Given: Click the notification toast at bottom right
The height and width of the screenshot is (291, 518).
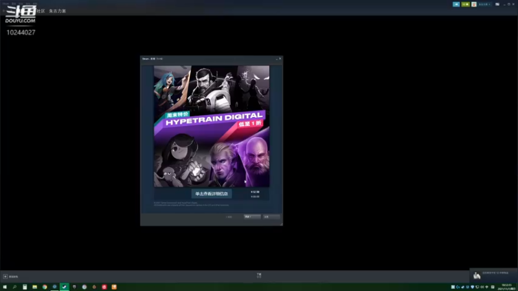Looking at the screenshot, I should [493, 275].
